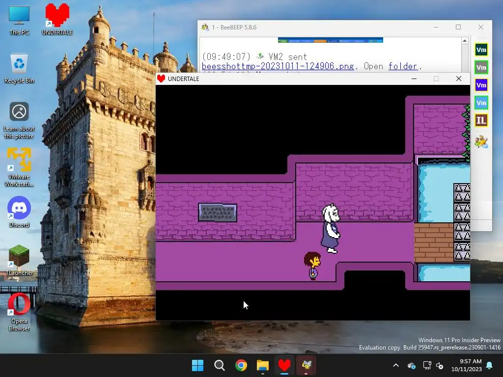
Task: Open the Windows Start menu
Action: point(197,365)
